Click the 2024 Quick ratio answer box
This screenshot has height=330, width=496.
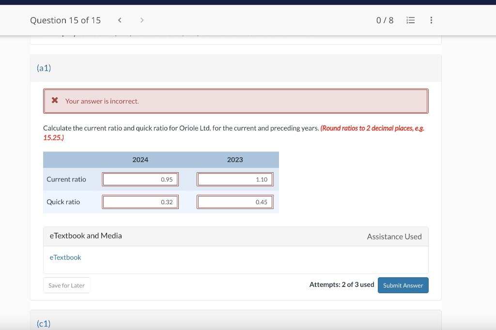(140, 202)
